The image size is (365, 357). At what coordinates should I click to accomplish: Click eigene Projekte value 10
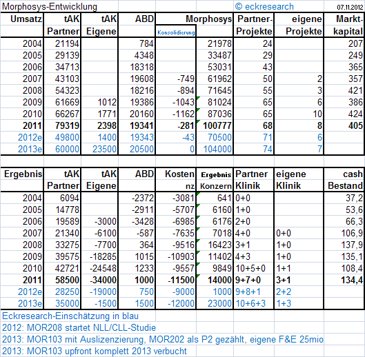coord(317,114)
